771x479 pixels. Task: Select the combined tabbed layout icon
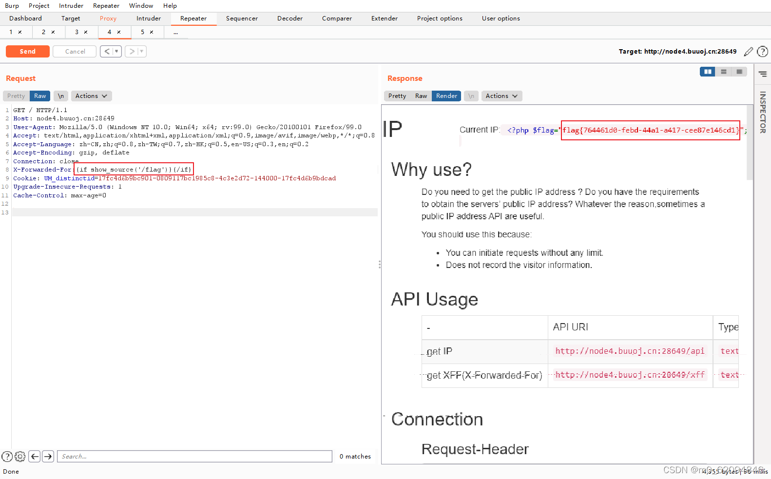739,72
